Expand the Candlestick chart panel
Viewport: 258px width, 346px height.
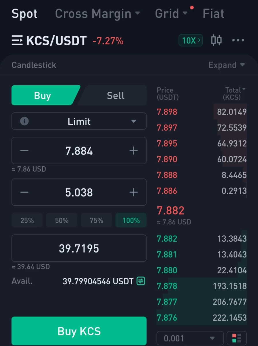227,65
